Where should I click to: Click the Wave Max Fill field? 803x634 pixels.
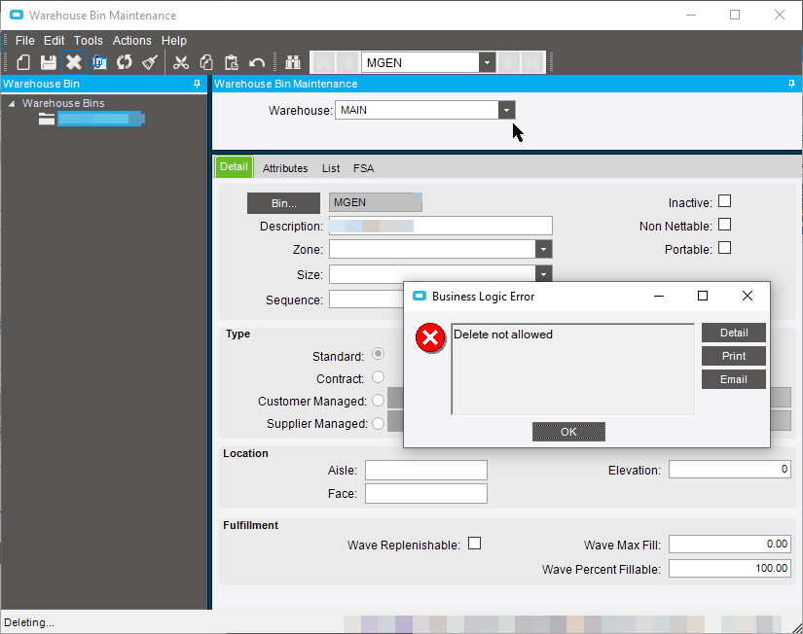(729, 544)
